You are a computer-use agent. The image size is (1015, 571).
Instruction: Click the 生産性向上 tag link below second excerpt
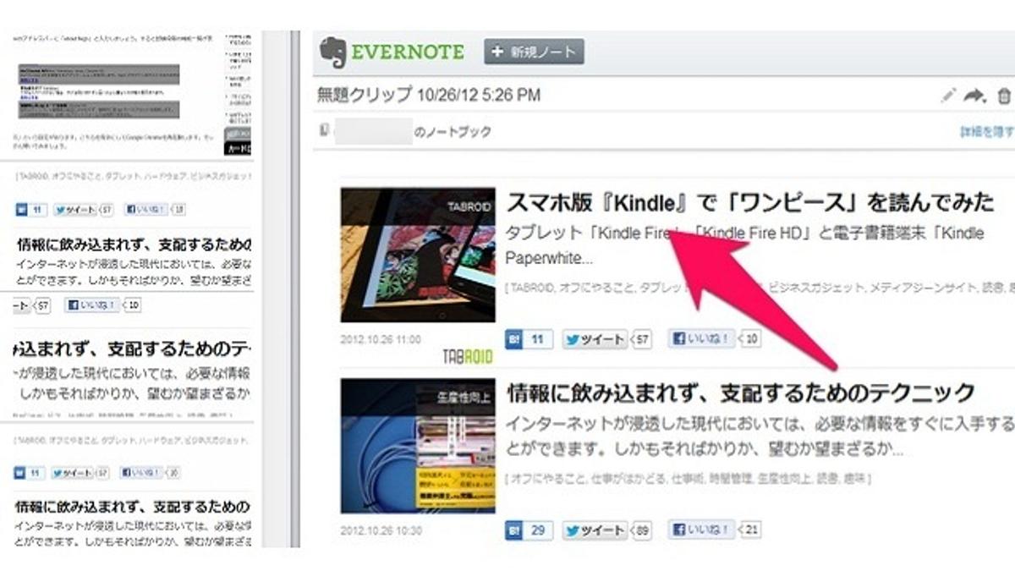pos(782,480)
